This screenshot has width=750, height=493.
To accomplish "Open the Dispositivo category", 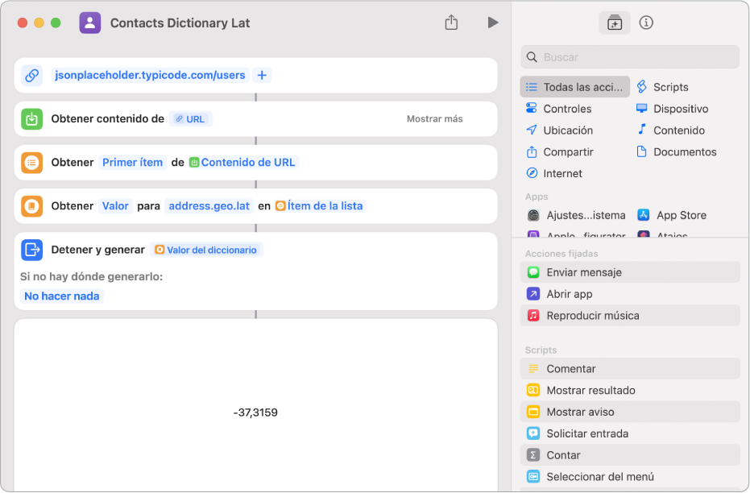I will (681, 109).
